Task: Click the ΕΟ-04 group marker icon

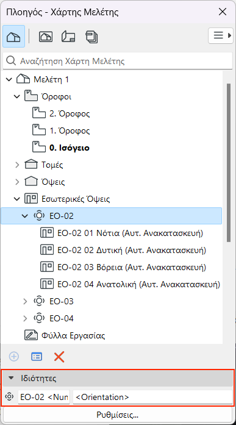Action: pyautogui.click(x=39, y=318)
